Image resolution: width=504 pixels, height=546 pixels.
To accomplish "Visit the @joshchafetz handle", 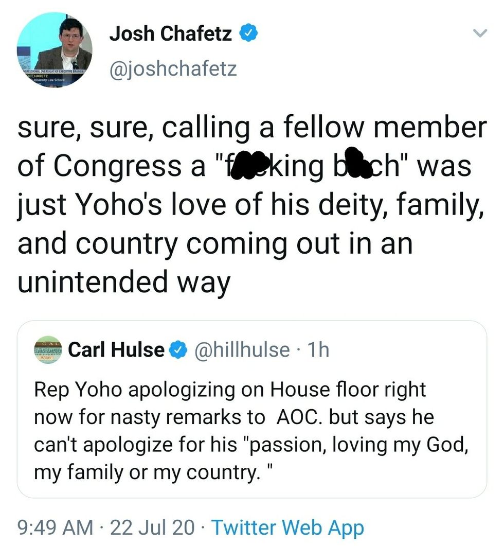I will tap(173, 68).
